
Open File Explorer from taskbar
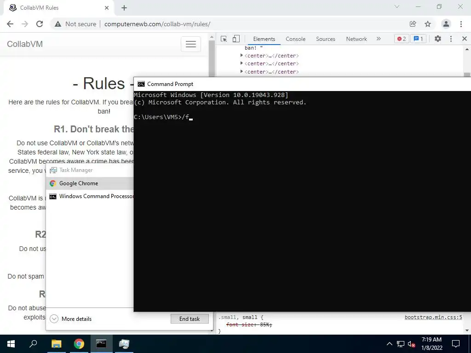[56, 344]
